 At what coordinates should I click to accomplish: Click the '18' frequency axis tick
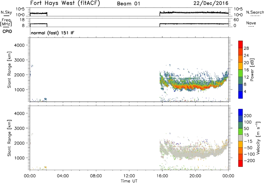22,20
